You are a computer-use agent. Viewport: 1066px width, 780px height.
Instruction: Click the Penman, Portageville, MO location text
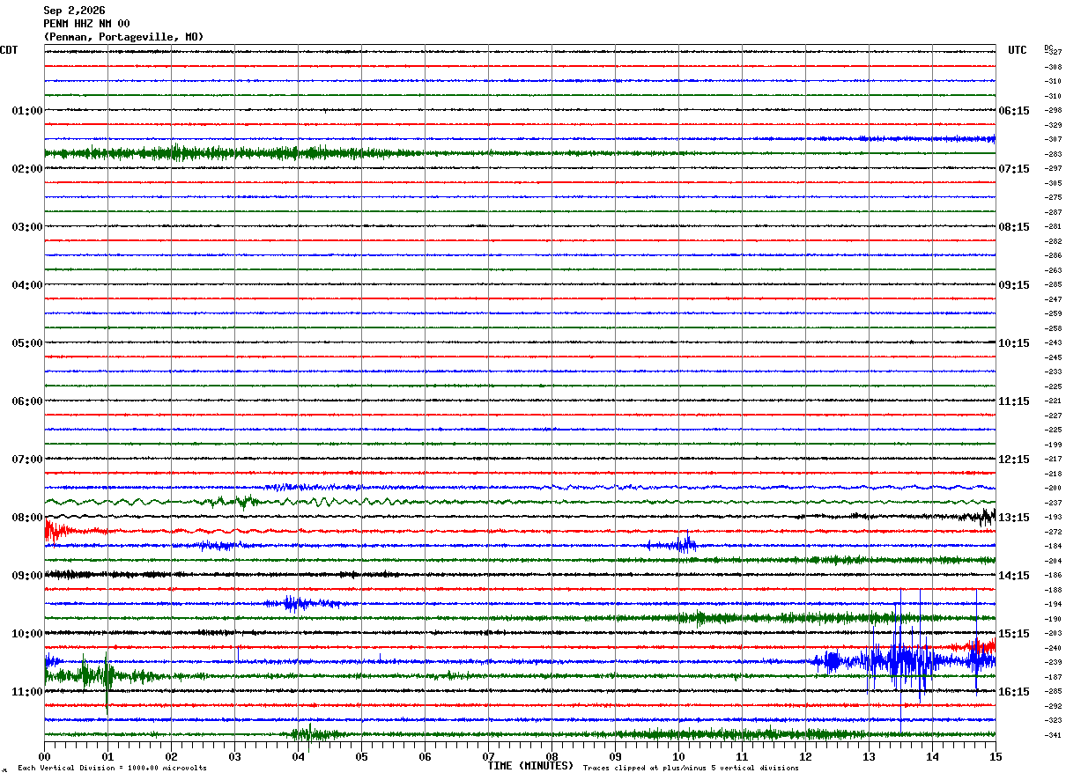(123, 37)
